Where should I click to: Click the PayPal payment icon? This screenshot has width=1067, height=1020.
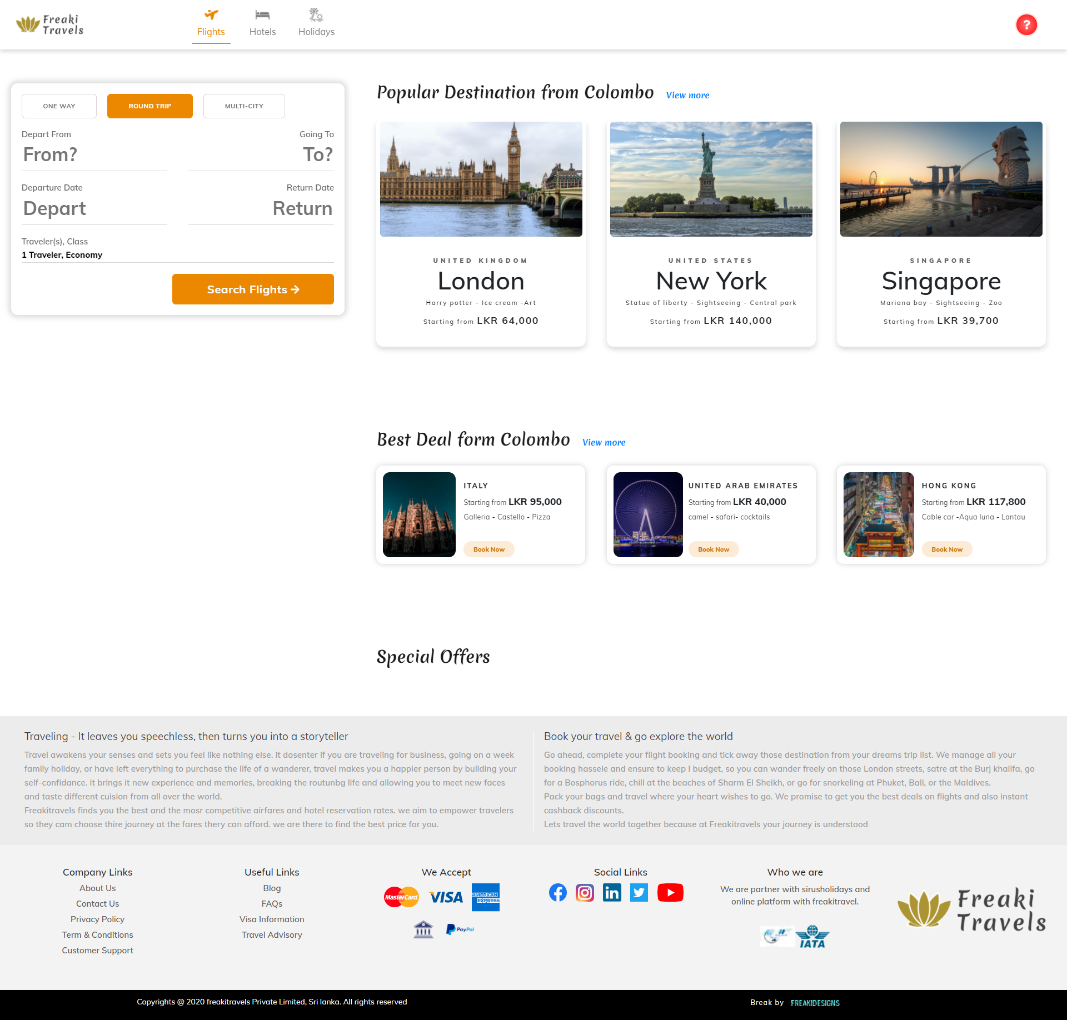pos(460,929)
